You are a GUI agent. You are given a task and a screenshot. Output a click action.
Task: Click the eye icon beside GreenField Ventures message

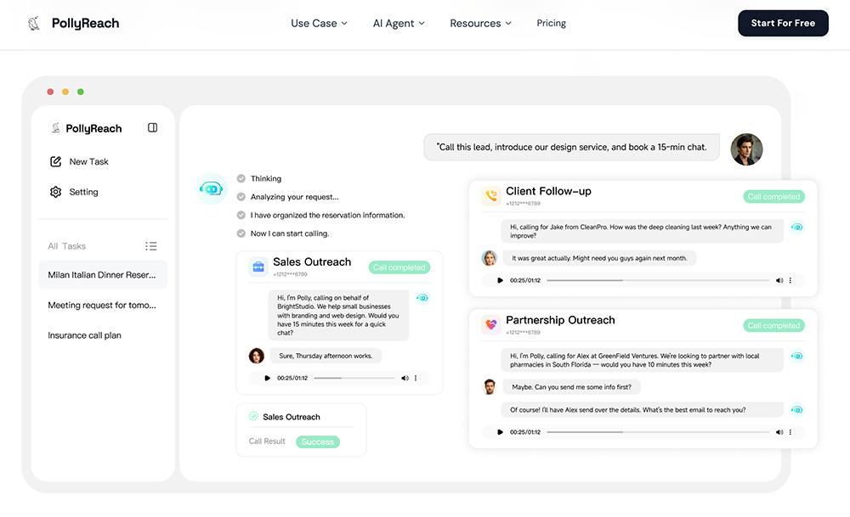pyautogui.click(x=797, y=356)
